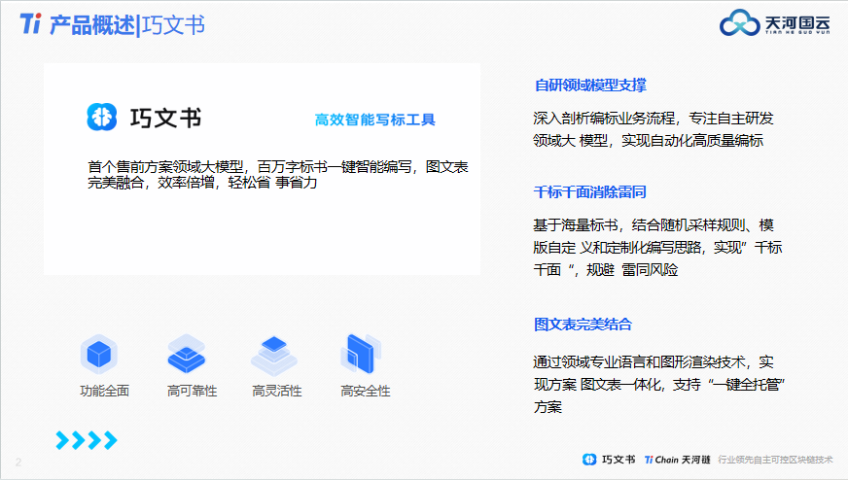Image resolution: width=848 pixels, height=480 pixels.
Task: Click the header 巧文书 subtitle text
Action: point(173,25)
